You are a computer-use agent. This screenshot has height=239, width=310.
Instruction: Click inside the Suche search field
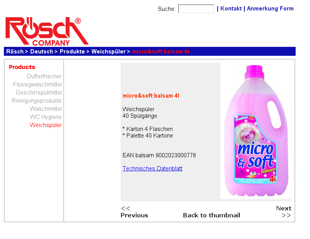point(196,9)
